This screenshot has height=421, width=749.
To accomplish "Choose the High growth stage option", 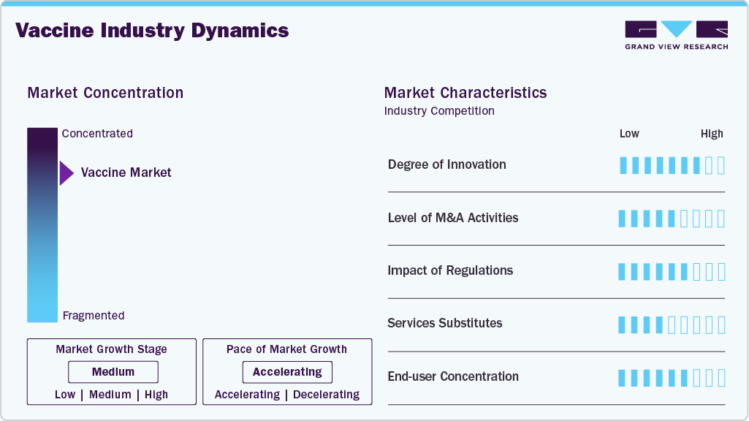I will [x=156, y=395].
